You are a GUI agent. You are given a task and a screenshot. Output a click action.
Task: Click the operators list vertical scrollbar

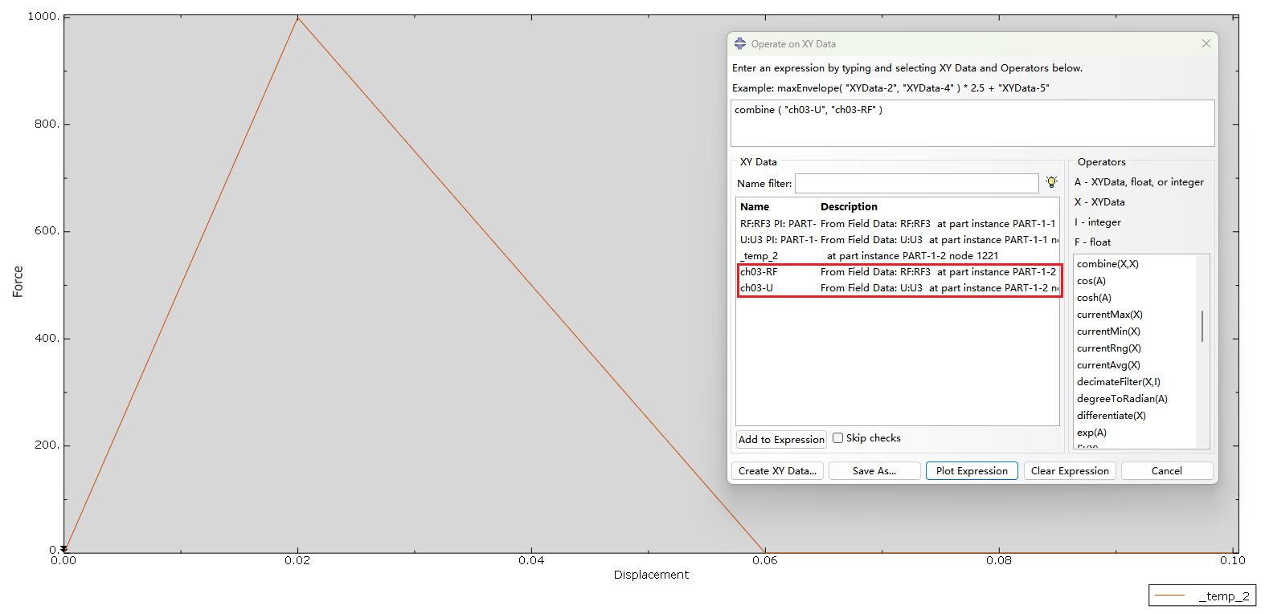(1202, 326)
